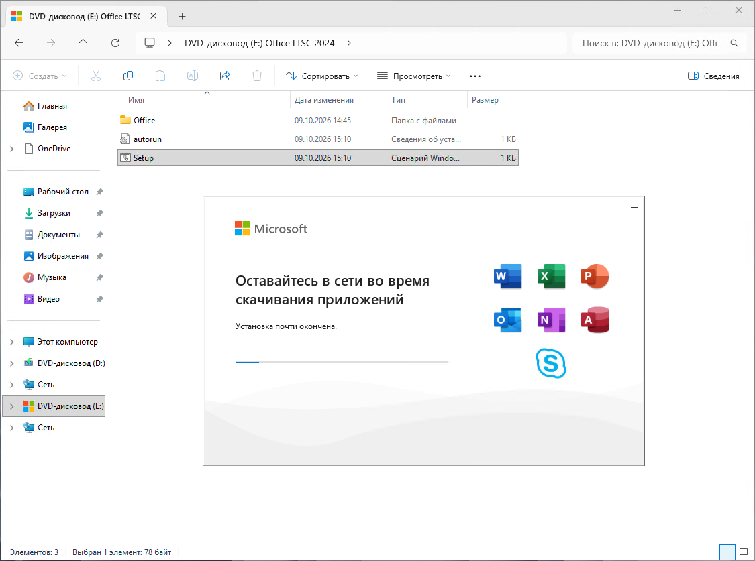Viewport: 755px width, 561px height.
Task: Expand Этот компьютер tree node
Action: click(x=12, y=342)
